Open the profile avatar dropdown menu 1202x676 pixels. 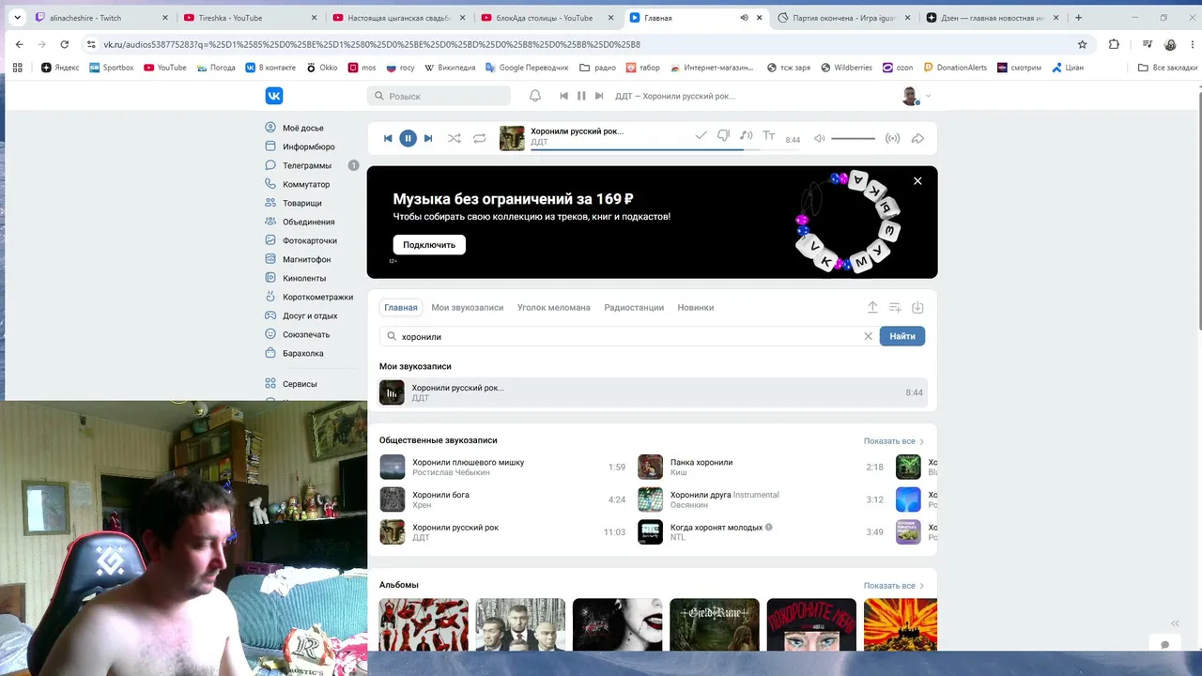[x=916, y=96]
